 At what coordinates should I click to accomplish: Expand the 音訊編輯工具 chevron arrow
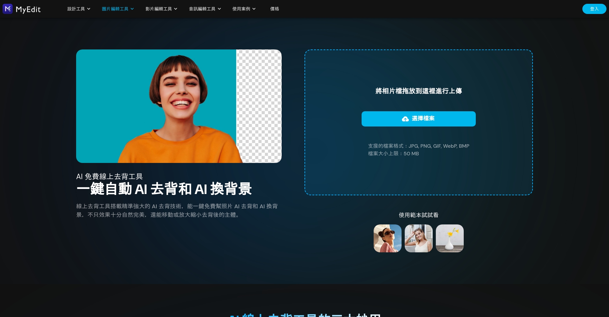click(219, 9)
